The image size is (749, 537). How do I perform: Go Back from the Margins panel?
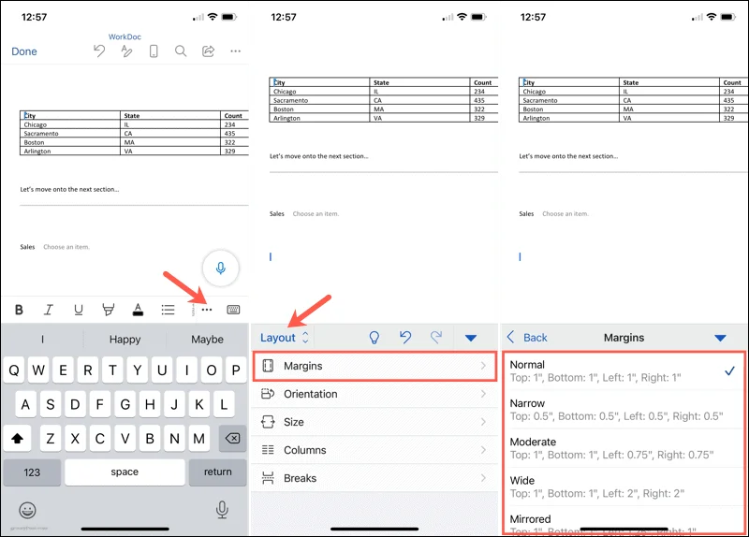click(x=527, y=338)
